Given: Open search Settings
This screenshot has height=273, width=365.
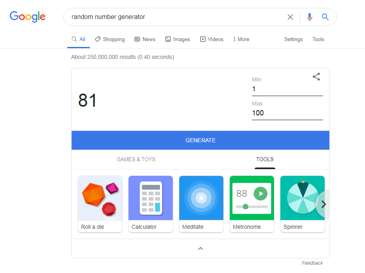Looking at the screenshot, I should pos(293,40).
